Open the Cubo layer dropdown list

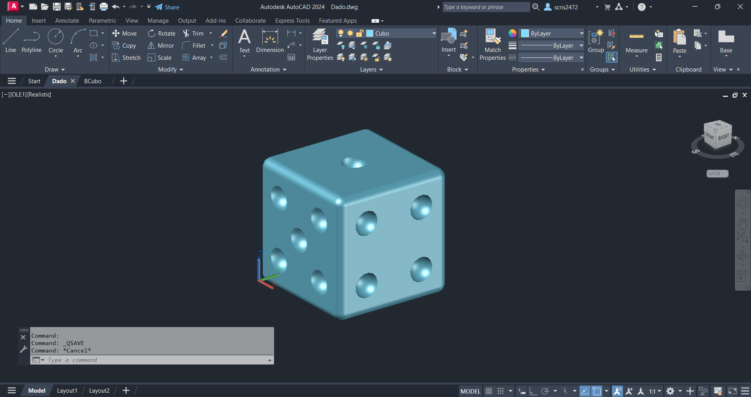434,34
